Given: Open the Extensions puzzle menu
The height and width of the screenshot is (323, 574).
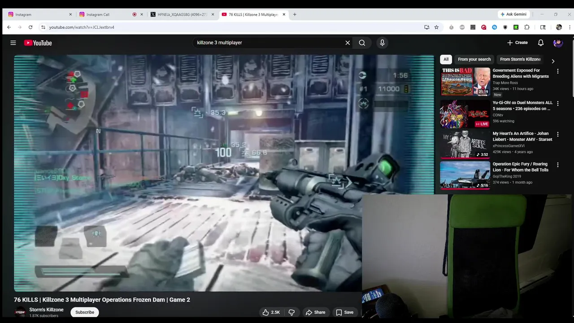Looking at the screenshot, I should pos(527,27).
